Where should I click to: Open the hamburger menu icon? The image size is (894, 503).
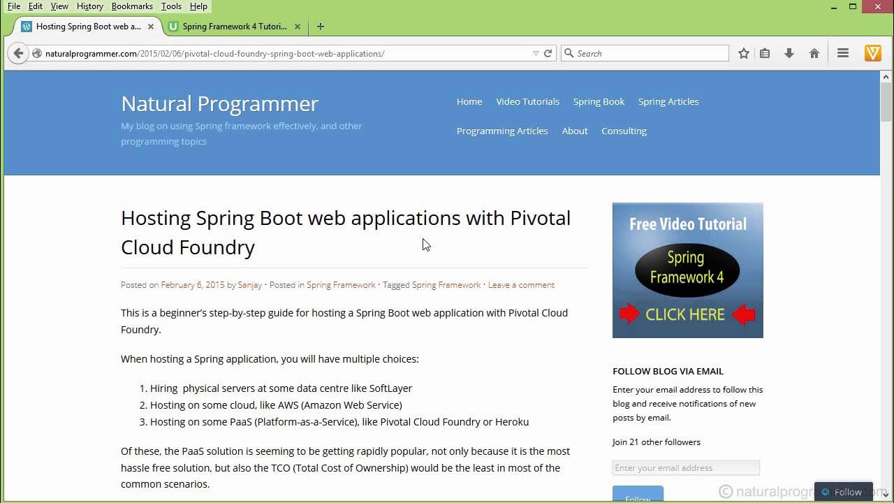pos(843,53)
